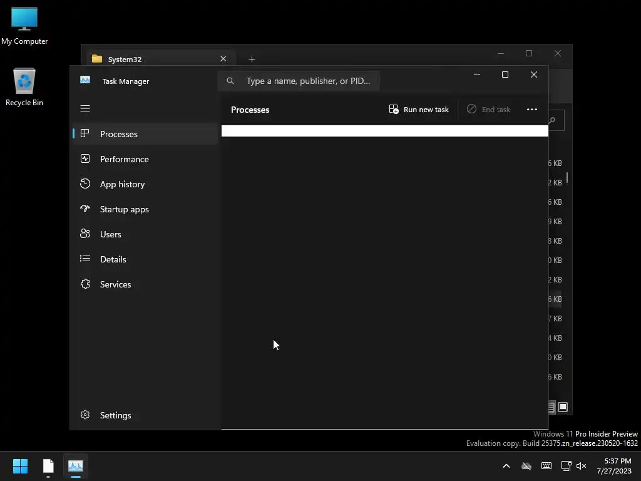
Task: Focus the Task Manager search field
Action: 299,81
